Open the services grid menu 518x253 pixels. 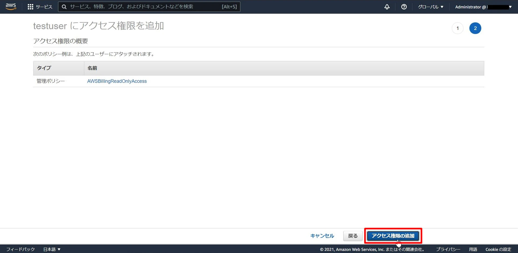[x=30, y=7]
